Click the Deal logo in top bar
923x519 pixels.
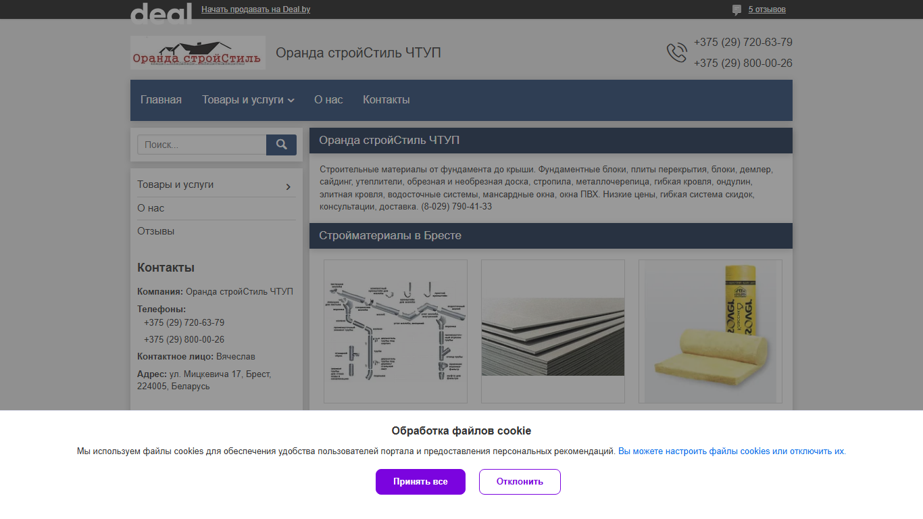point(161,12)
